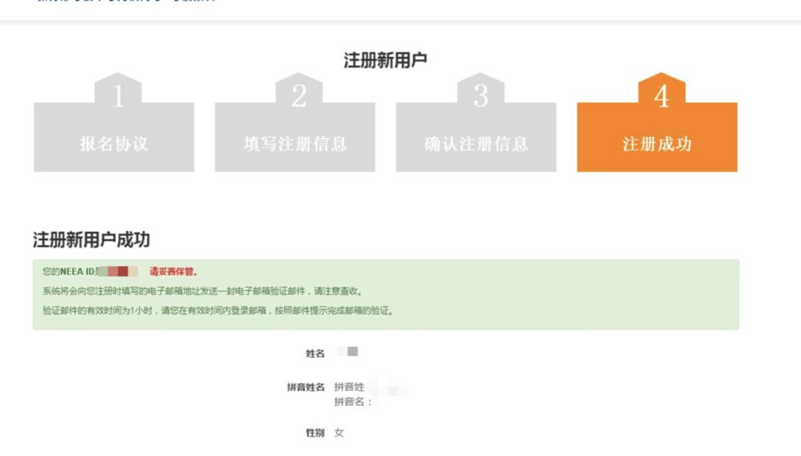The width and height of the screenshot is (801, 456).
Task: Click the blurred name value beside 姓名
Action: click(x=349, y=354)
